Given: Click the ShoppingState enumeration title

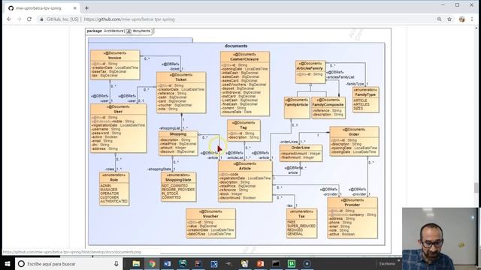Looking at the screenshot, I should [x=178, y=180].
